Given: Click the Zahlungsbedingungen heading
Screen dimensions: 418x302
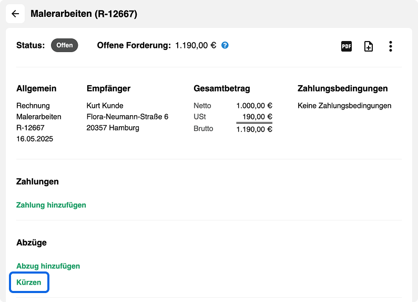Looking at the screenshot, I should point(343,88).
